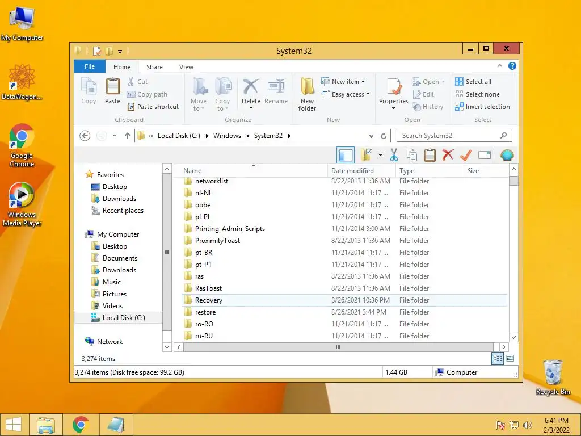This screenshot has height=436, width=581.
Task: Toggle the navigation pane layout button
Action: click(346, 155)
